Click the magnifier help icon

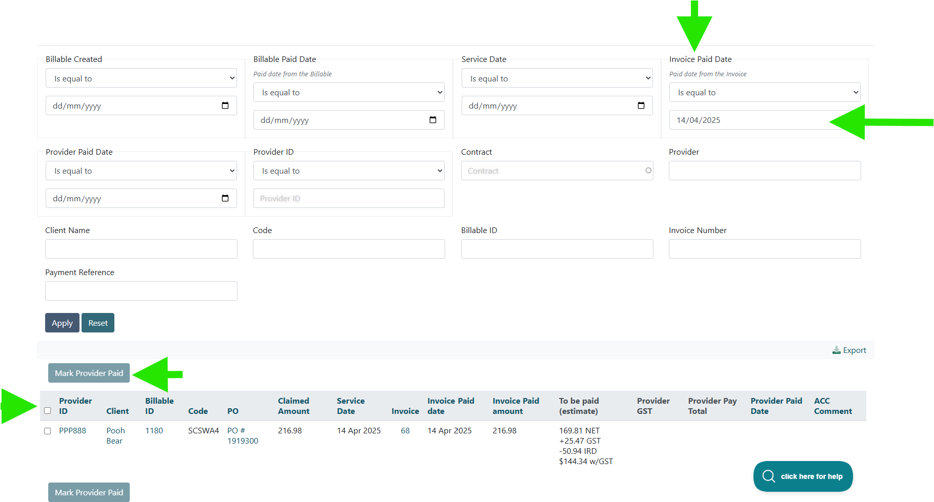tap(768, 476)
